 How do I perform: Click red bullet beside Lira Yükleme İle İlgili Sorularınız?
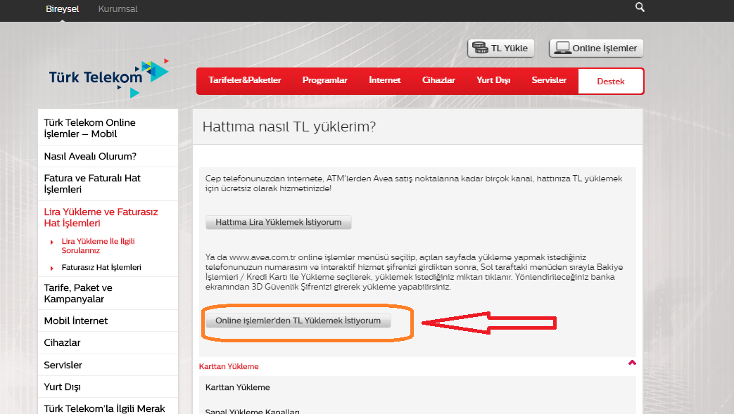click(x=51, y=242)
